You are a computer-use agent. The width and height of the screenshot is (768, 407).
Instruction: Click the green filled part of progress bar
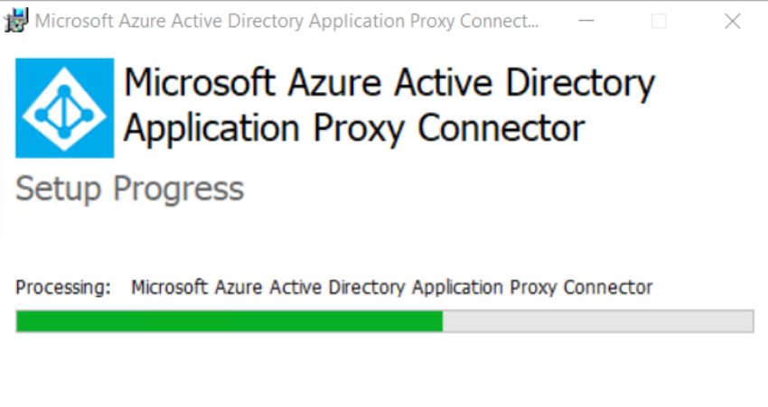pos(229,321)
